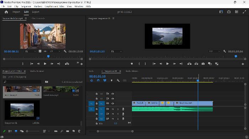Screen dimensions: 249x139
Task: Open the Window menu
Action: click(79, 6)
